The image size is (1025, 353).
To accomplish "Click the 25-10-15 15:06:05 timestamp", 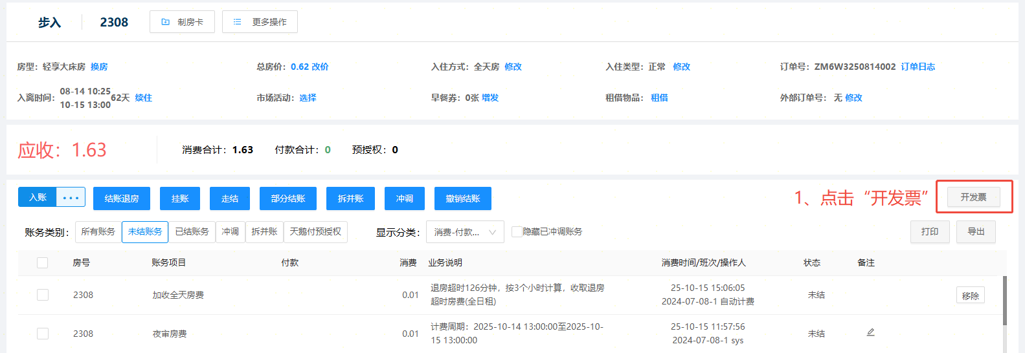I will tap(708, 288).
